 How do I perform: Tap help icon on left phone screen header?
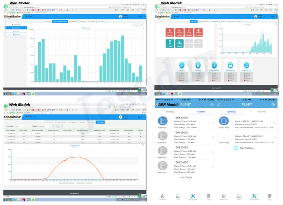212,104
